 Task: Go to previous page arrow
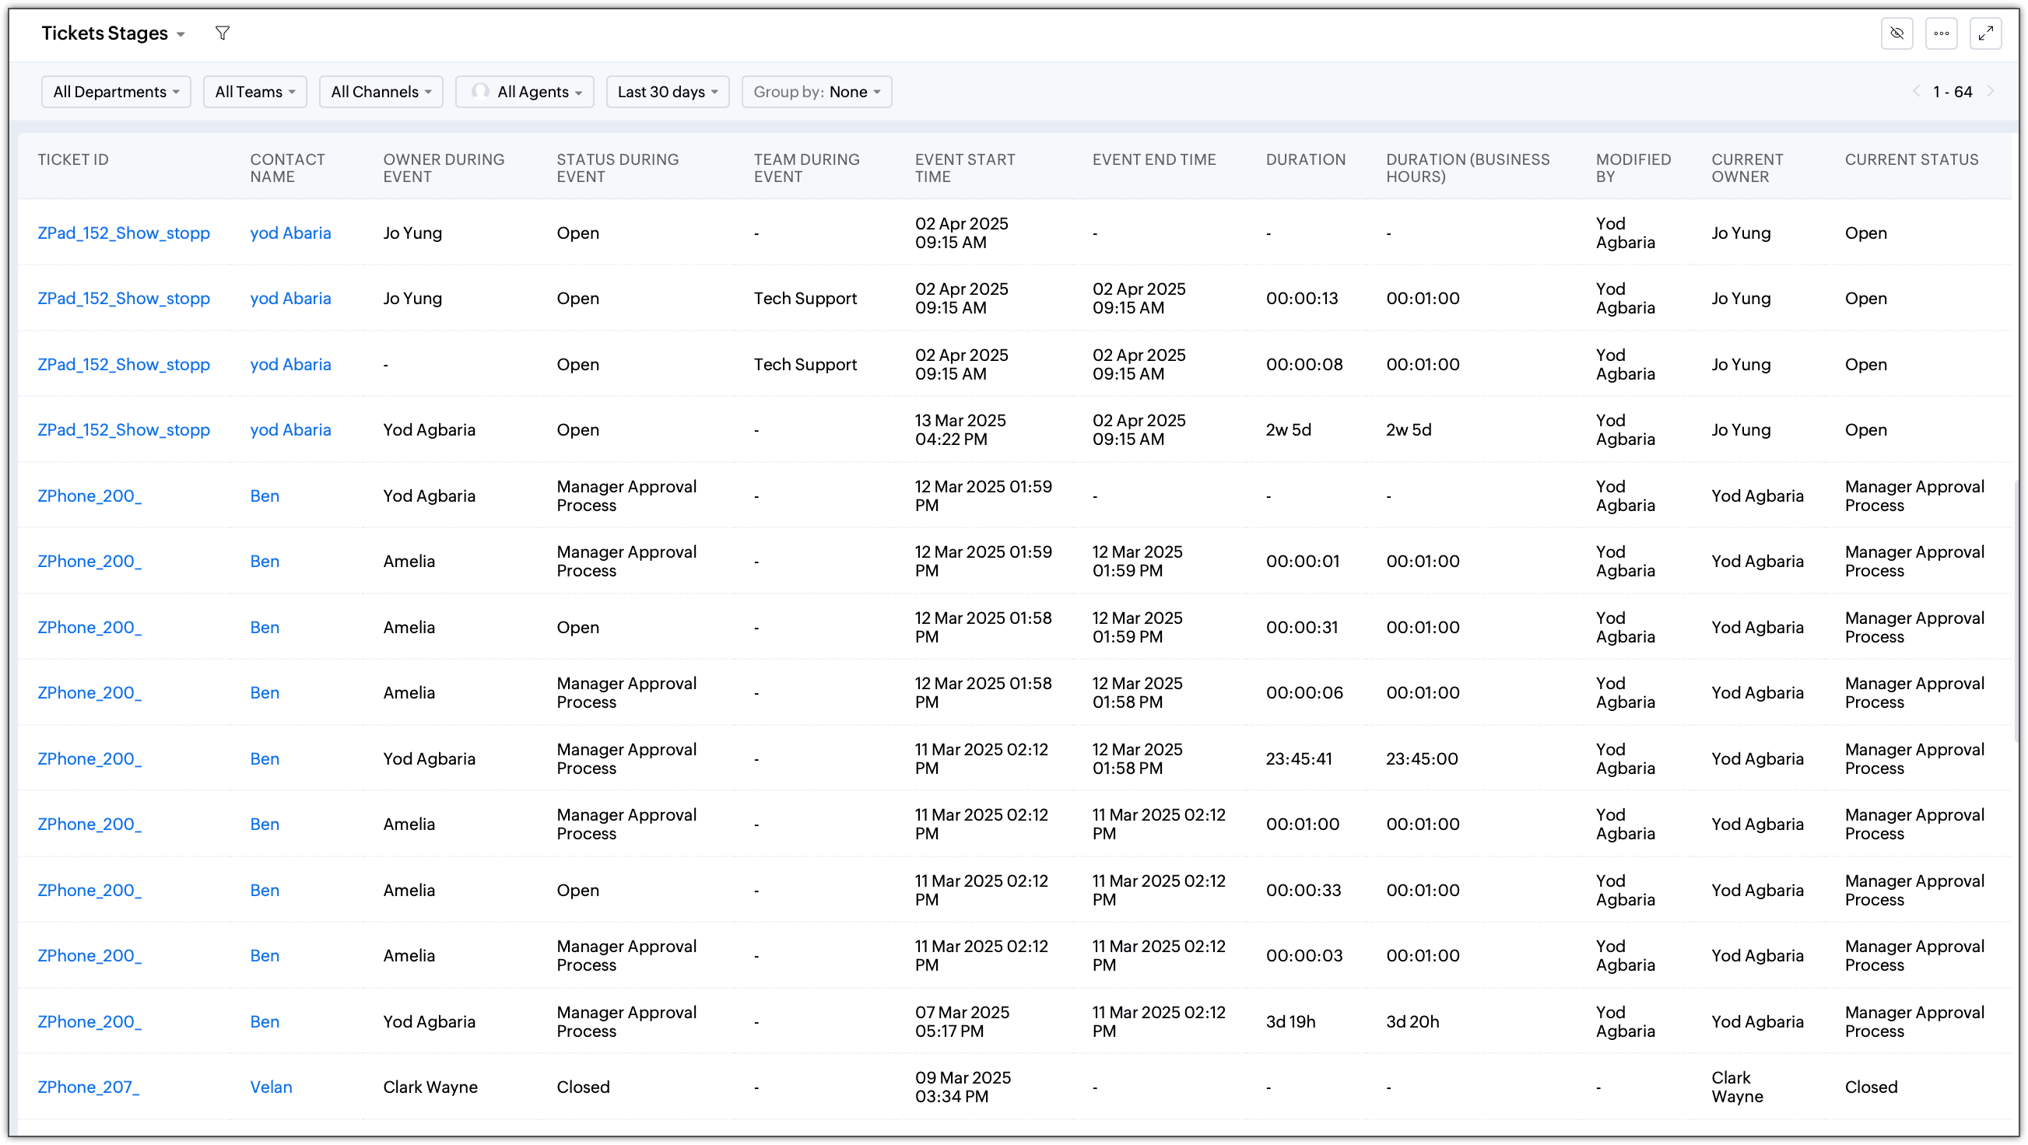[x=1916, y=91]
